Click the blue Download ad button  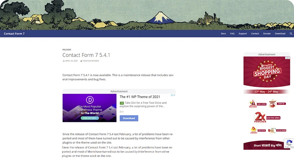click(129, 118)
